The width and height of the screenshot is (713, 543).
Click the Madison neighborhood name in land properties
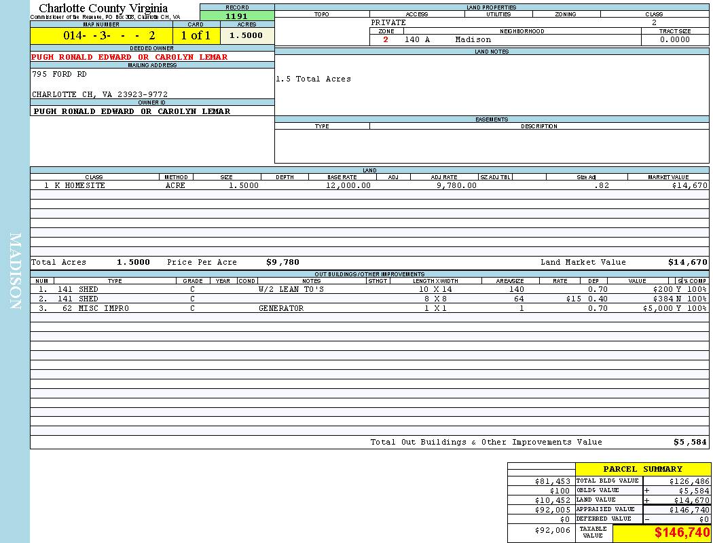click(473, 39)
